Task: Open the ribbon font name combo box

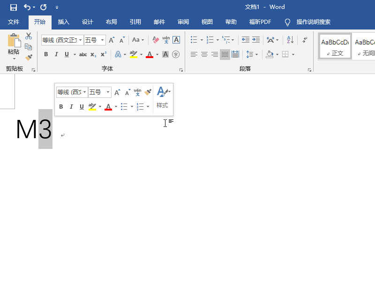Action: (62, 40)
